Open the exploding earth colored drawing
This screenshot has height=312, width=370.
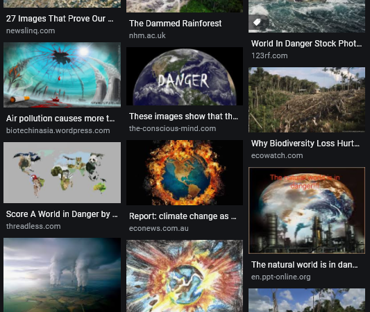pyautogui.click(x=185, y=276)
